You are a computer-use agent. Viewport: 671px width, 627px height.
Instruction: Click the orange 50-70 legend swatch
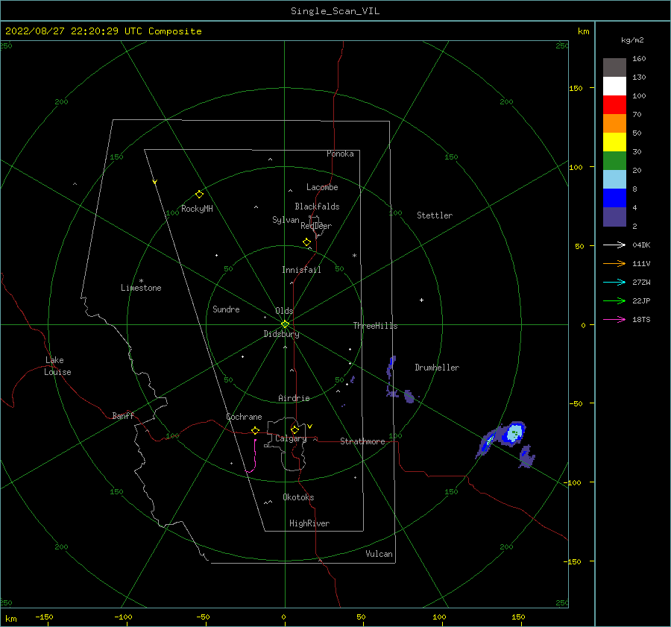point(614,123)
